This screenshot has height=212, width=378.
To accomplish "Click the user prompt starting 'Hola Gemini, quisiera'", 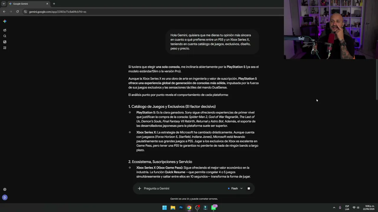I will coord(212,42).
